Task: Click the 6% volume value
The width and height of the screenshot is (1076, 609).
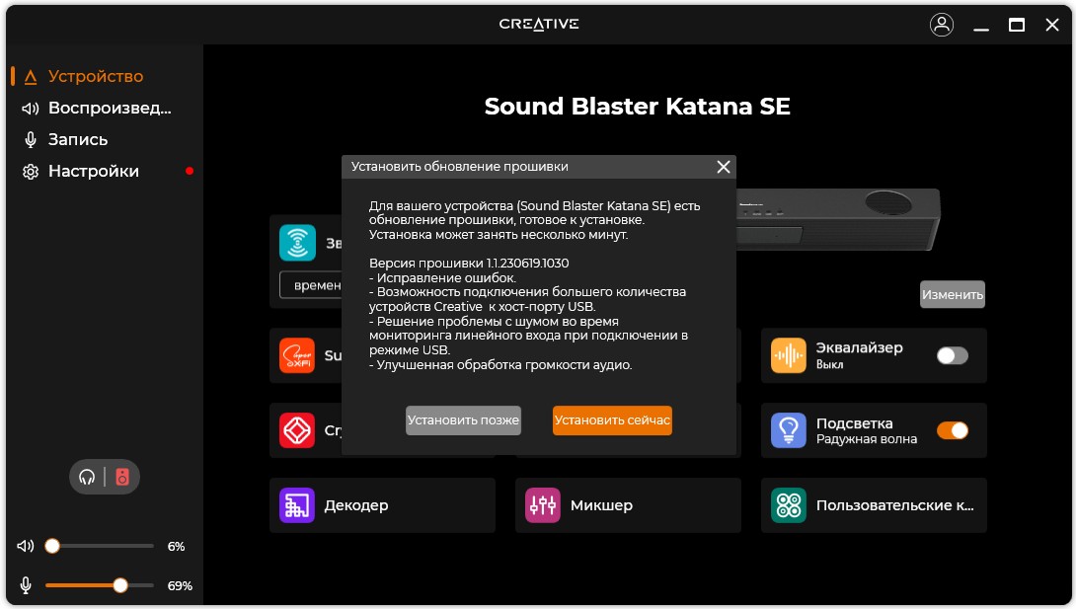Action: tap(177, 547)
